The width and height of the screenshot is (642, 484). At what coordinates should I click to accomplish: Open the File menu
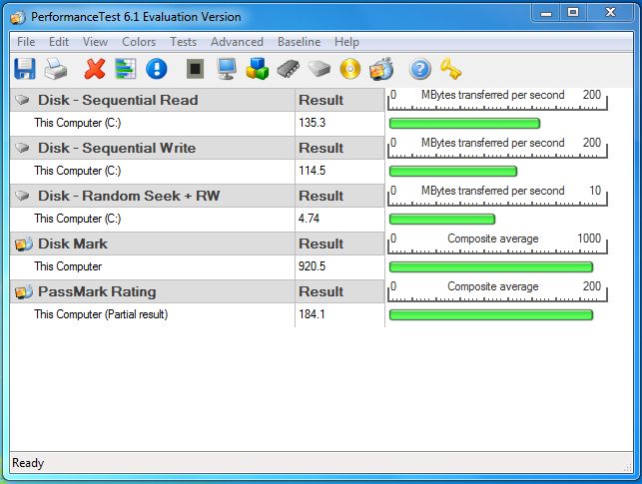(26, 42)
